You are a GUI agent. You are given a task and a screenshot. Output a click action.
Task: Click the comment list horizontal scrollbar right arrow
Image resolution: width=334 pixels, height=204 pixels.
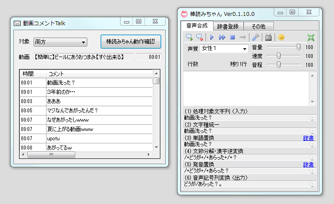point(148,154)
